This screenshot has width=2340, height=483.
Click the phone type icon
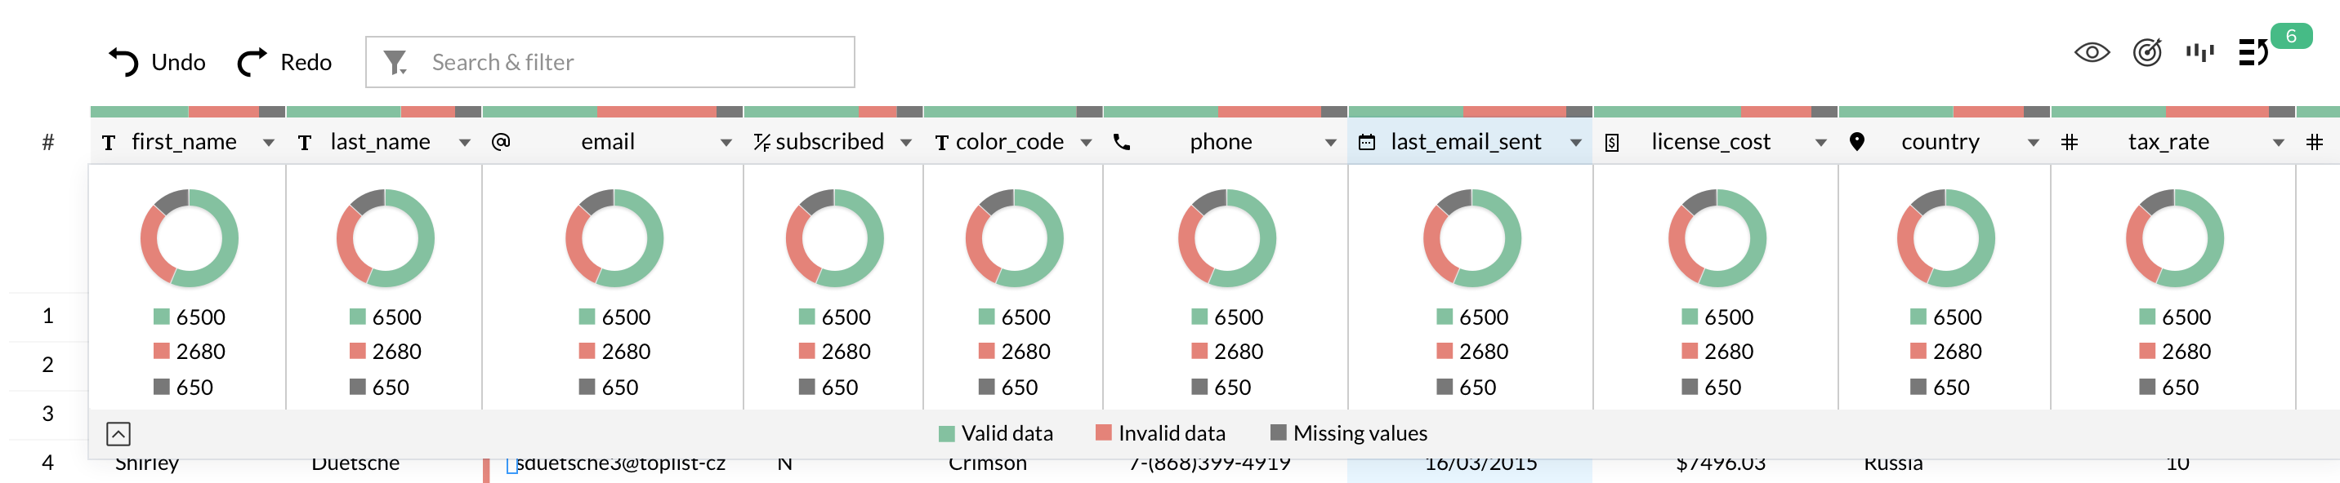click(1122, 143)
